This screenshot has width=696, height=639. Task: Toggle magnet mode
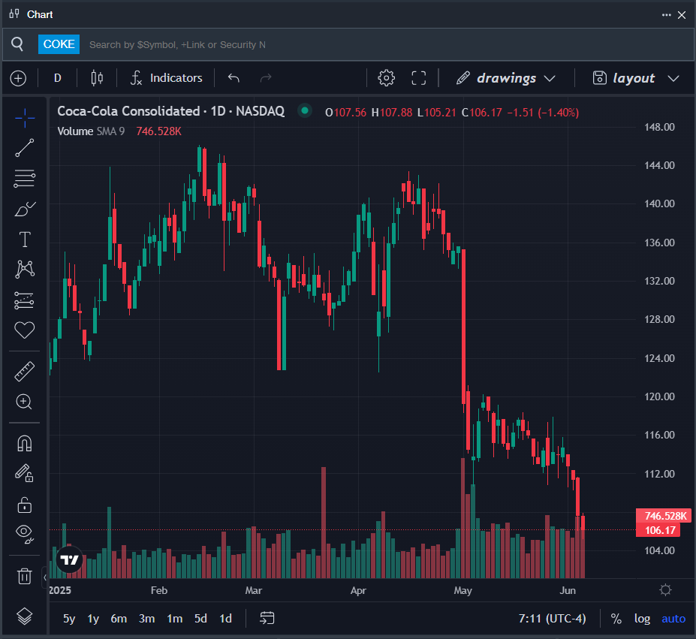pos(25,443)
